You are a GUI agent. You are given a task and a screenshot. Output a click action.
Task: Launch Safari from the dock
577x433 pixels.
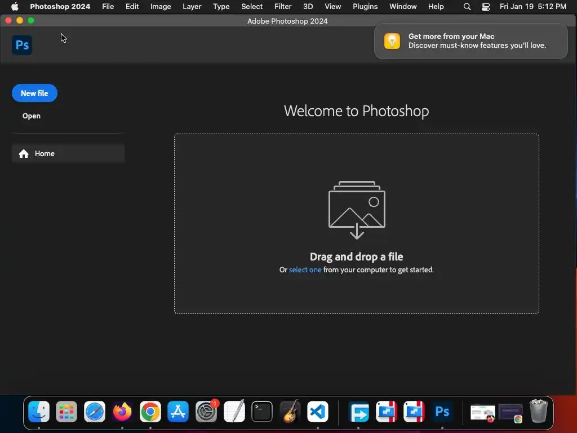click(95, 411)
